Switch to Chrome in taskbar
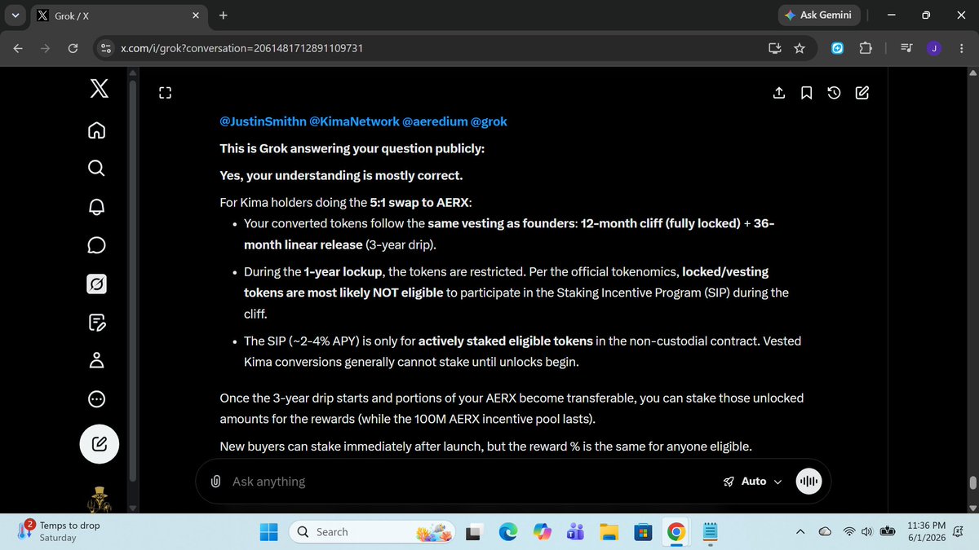This screenshot has width=979, height=550. click(x=676, y=532)
